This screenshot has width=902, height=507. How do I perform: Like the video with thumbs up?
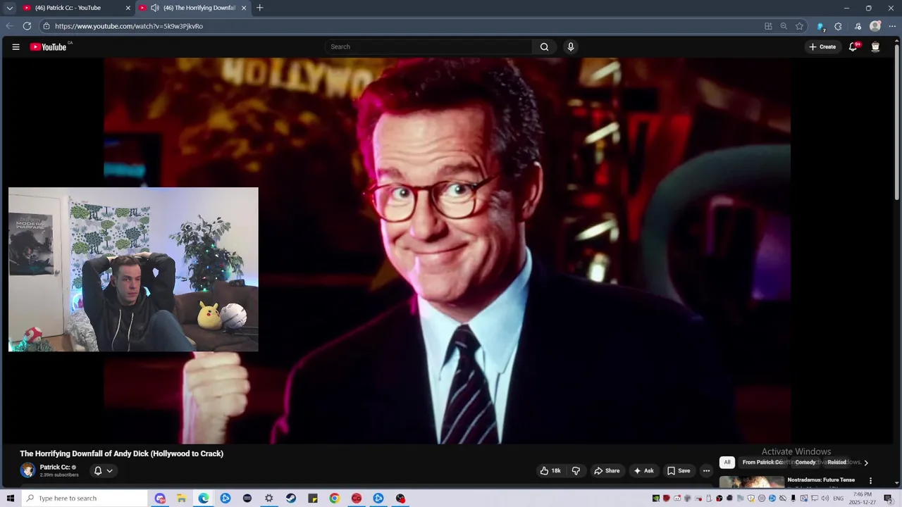tap(550, 470)
